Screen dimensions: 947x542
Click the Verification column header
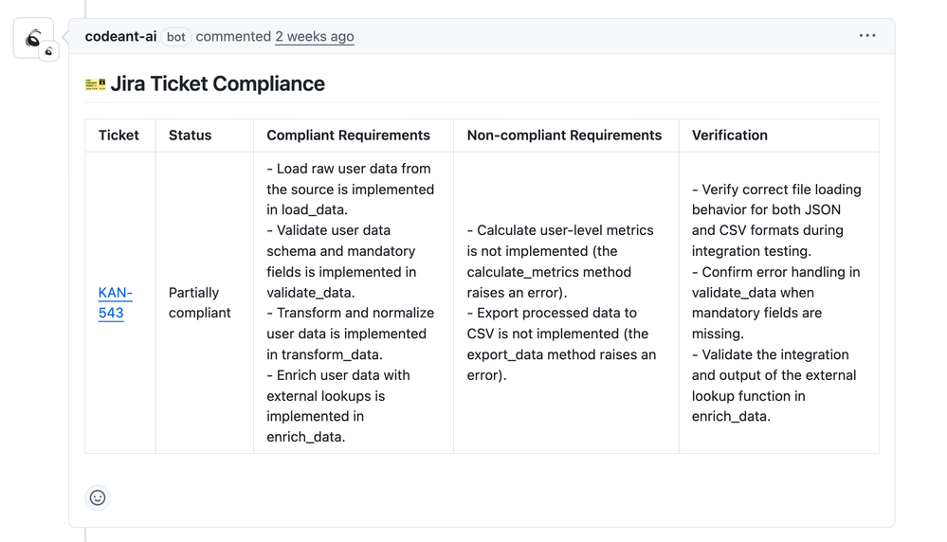[x=730, y=135]
